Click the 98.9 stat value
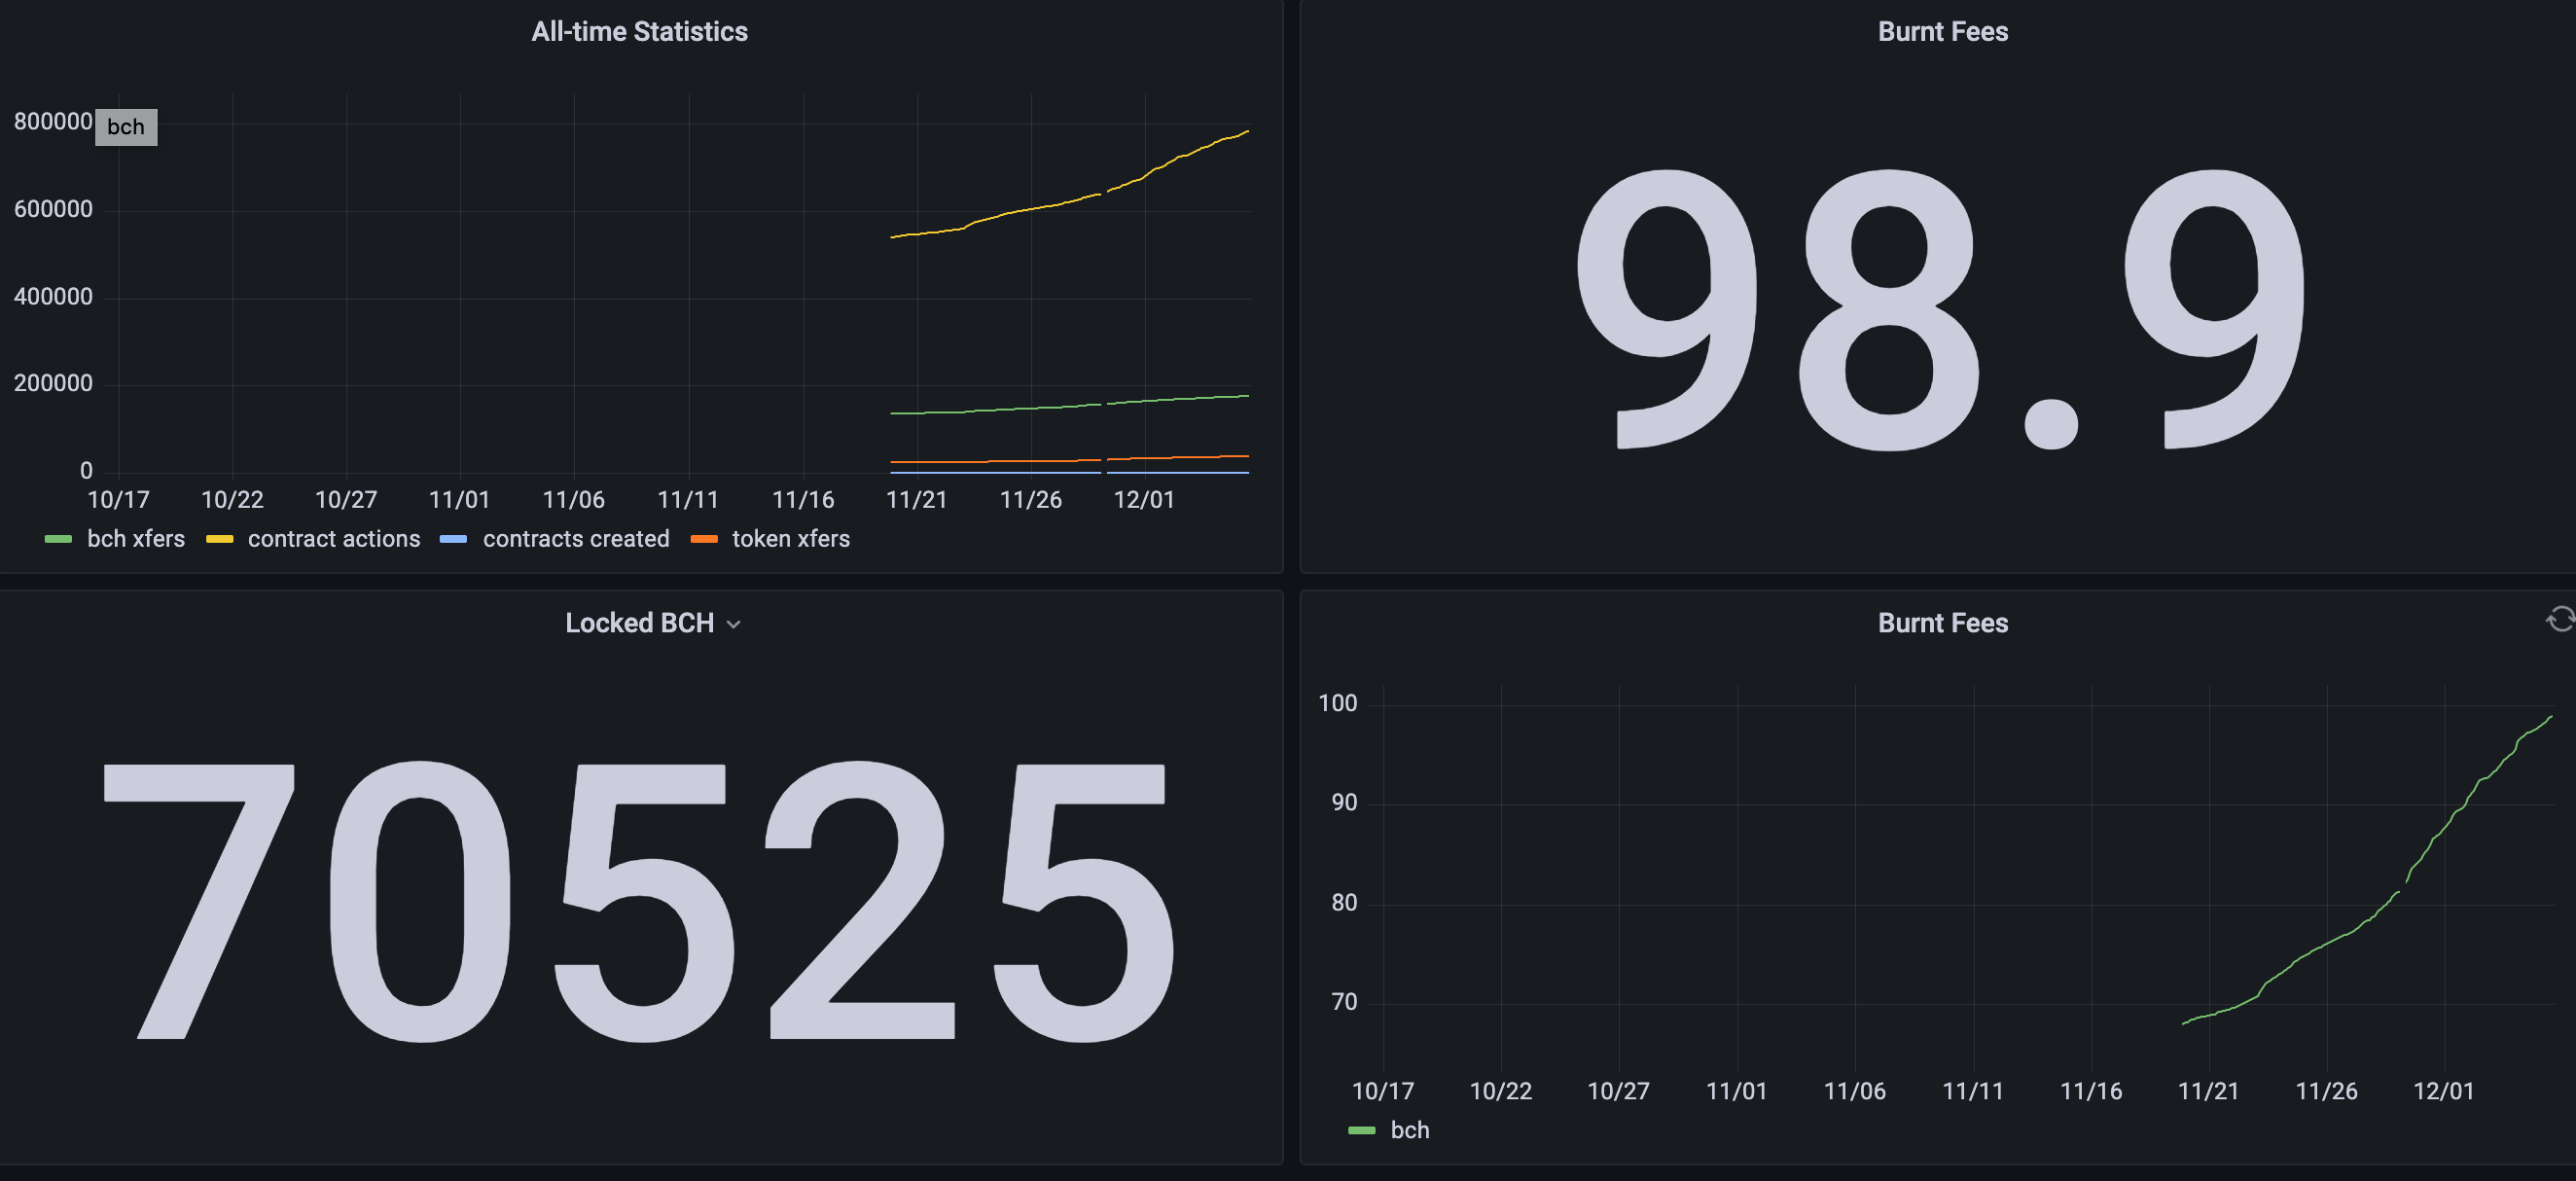Viewport: 2576px width, 1181px height. click(1942, 310)
